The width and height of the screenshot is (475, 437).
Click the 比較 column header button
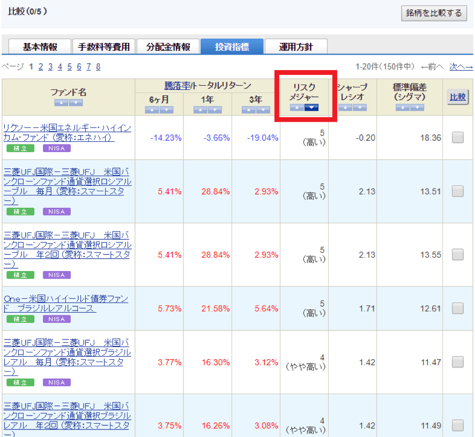457,97
